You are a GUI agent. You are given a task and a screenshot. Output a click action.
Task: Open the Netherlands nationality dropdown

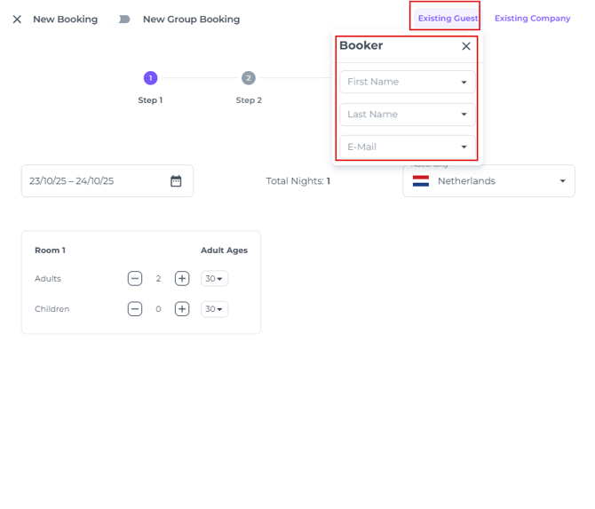point(562,181)
